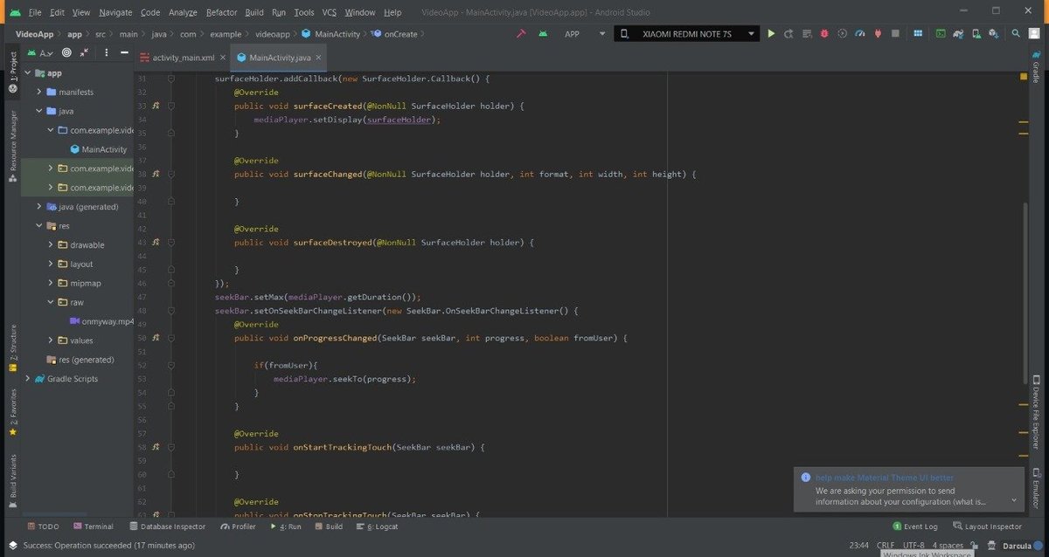Toggle code fold marker at line 50
This screenshot has width=1049, height=557.
[171, 337]
